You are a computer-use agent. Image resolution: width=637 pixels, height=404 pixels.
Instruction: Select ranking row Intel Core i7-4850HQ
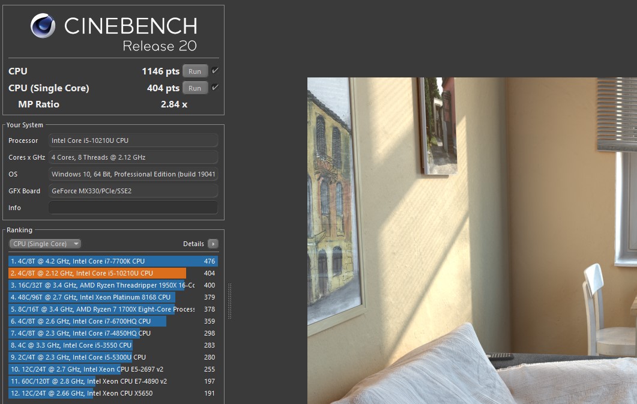(x=113, y=333)
